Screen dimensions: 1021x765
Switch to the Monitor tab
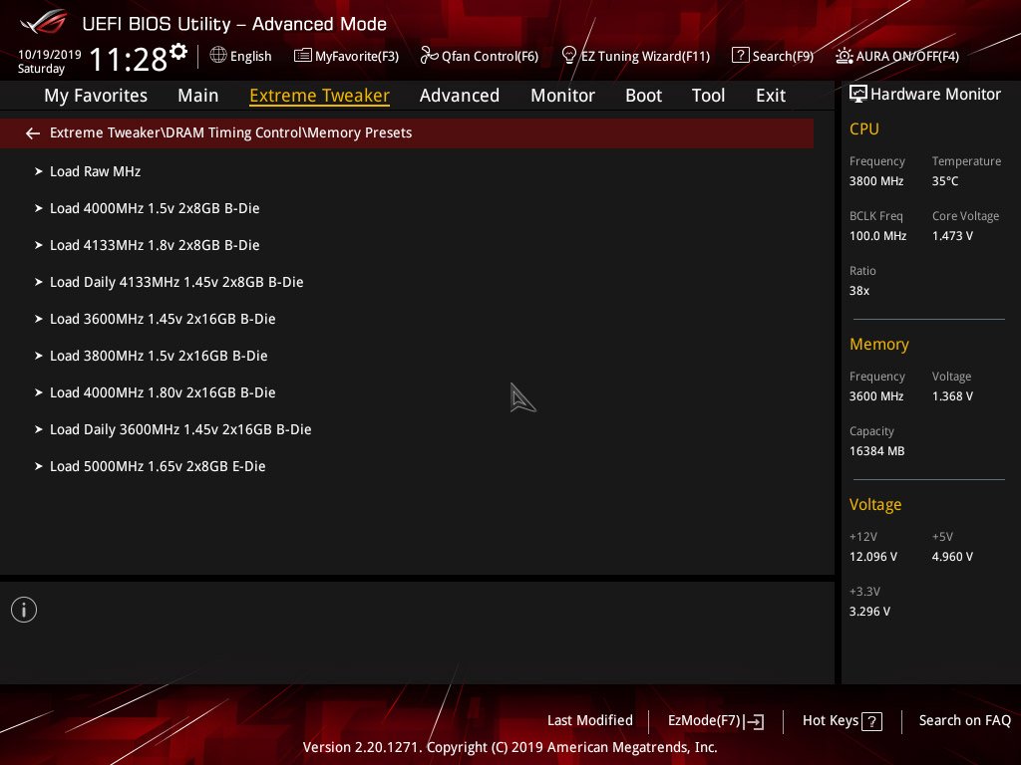(x=562, y=96)
